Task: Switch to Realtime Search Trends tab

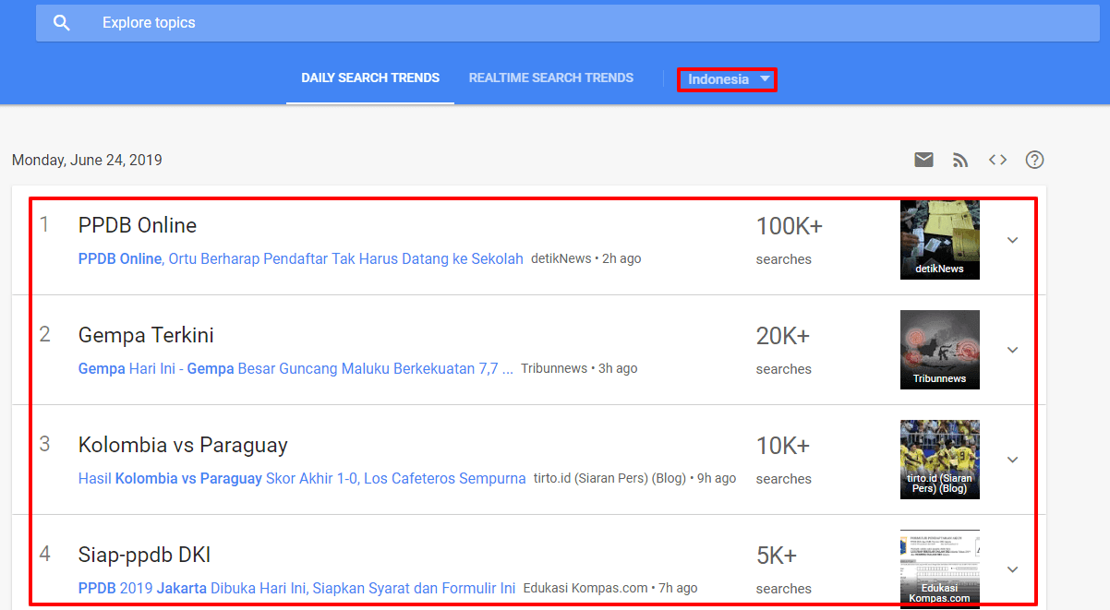Action: tap(551, 78)
